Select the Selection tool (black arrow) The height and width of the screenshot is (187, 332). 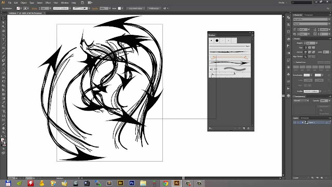(4, 19)
